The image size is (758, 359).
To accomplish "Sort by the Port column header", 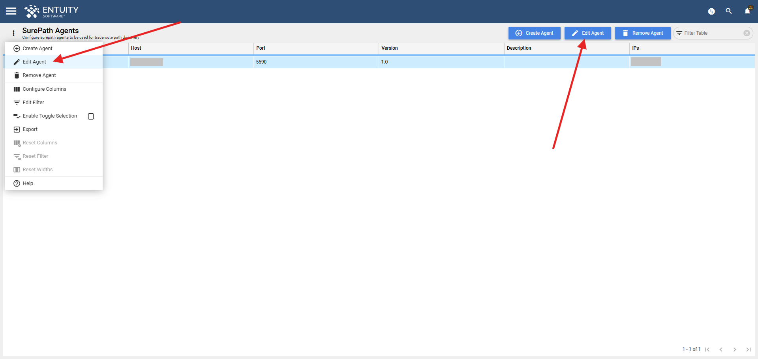I will point(316,48).
